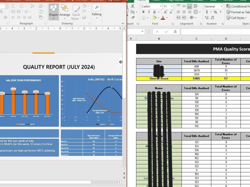Click the Shape Fill bucket in PowerPoint
The image size is (250, 187).
click(x=84, y=6)
